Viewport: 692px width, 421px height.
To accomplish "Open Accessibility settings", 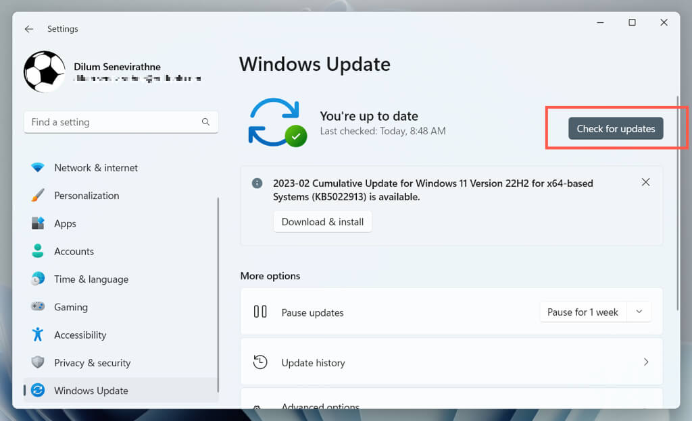I will point(80,335).
